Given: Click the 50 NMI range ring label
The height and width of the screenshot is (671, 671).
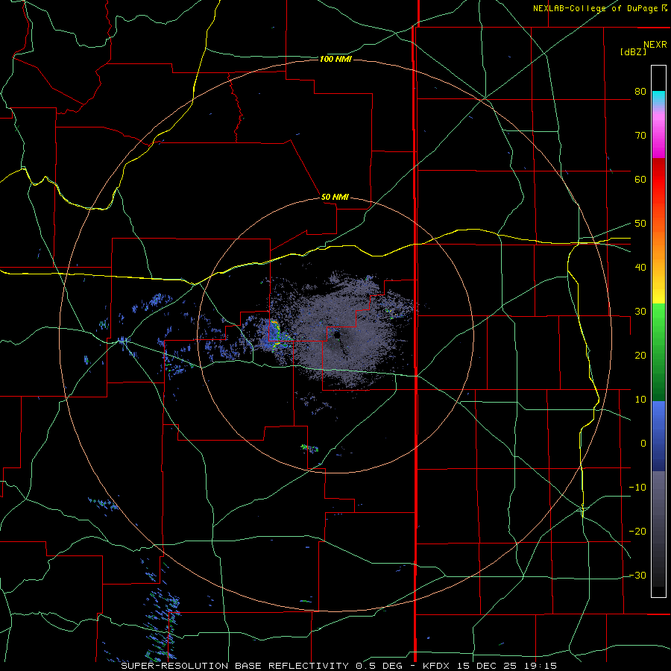Looking at the screenshot, I should tap(335, 198).
